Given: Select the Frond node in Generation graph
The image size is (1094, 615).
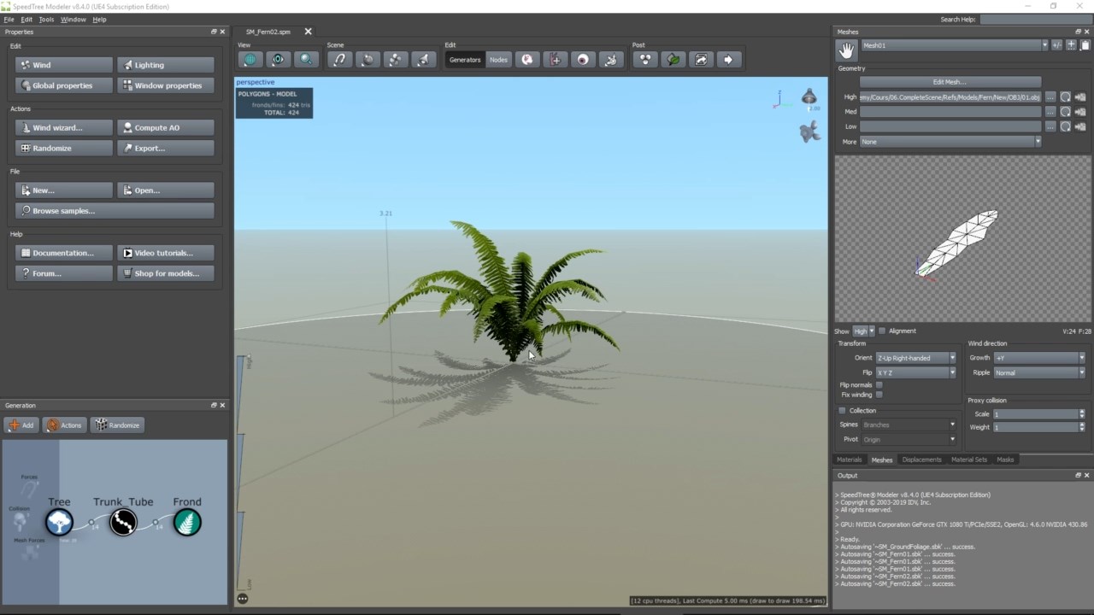Looking at the screenshot, I should coord(187,522).
